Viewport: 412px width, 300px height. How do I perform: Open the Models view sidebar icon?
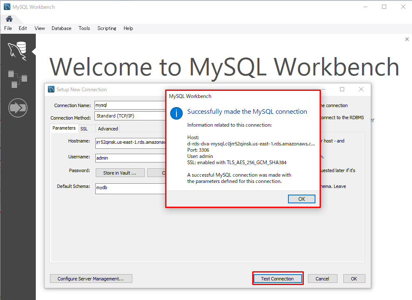[17, 79]
